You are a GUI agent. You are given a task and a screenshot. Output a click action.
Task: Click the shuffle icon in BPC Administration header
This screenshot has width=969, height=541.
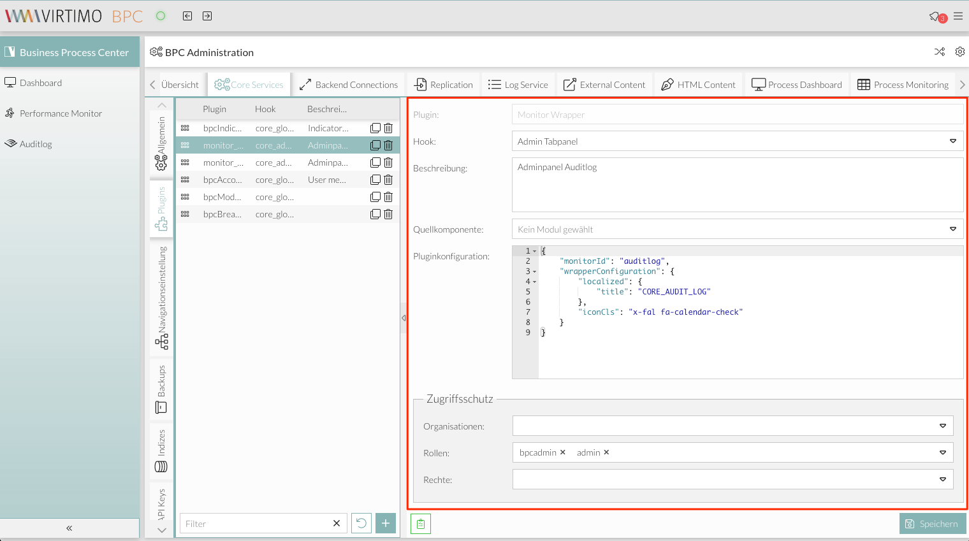coord(940,52)
